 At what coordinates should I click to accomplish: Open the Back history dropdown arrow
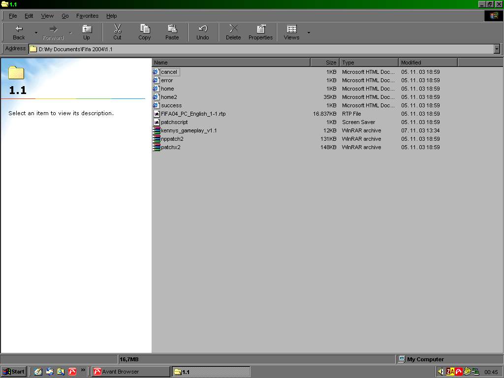pos(36,33)
